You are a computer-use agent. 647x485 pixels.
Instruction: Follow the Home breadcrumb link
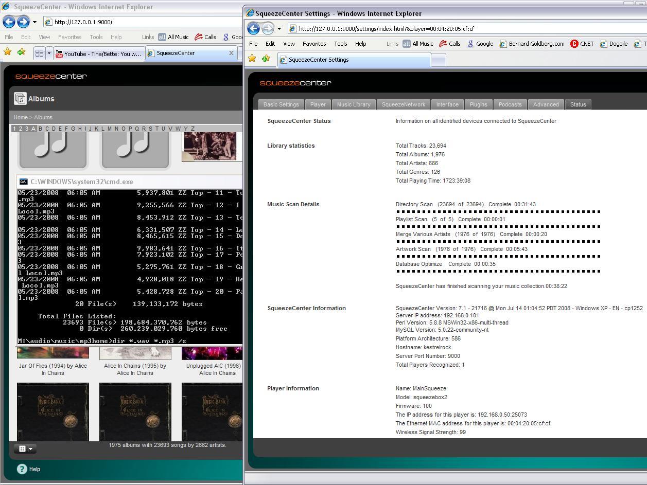tap(21, 117)
